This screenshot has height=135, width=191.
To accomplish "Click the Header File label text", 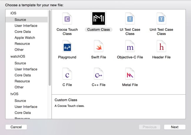I will pyautogui.click(x=161, y=57).
